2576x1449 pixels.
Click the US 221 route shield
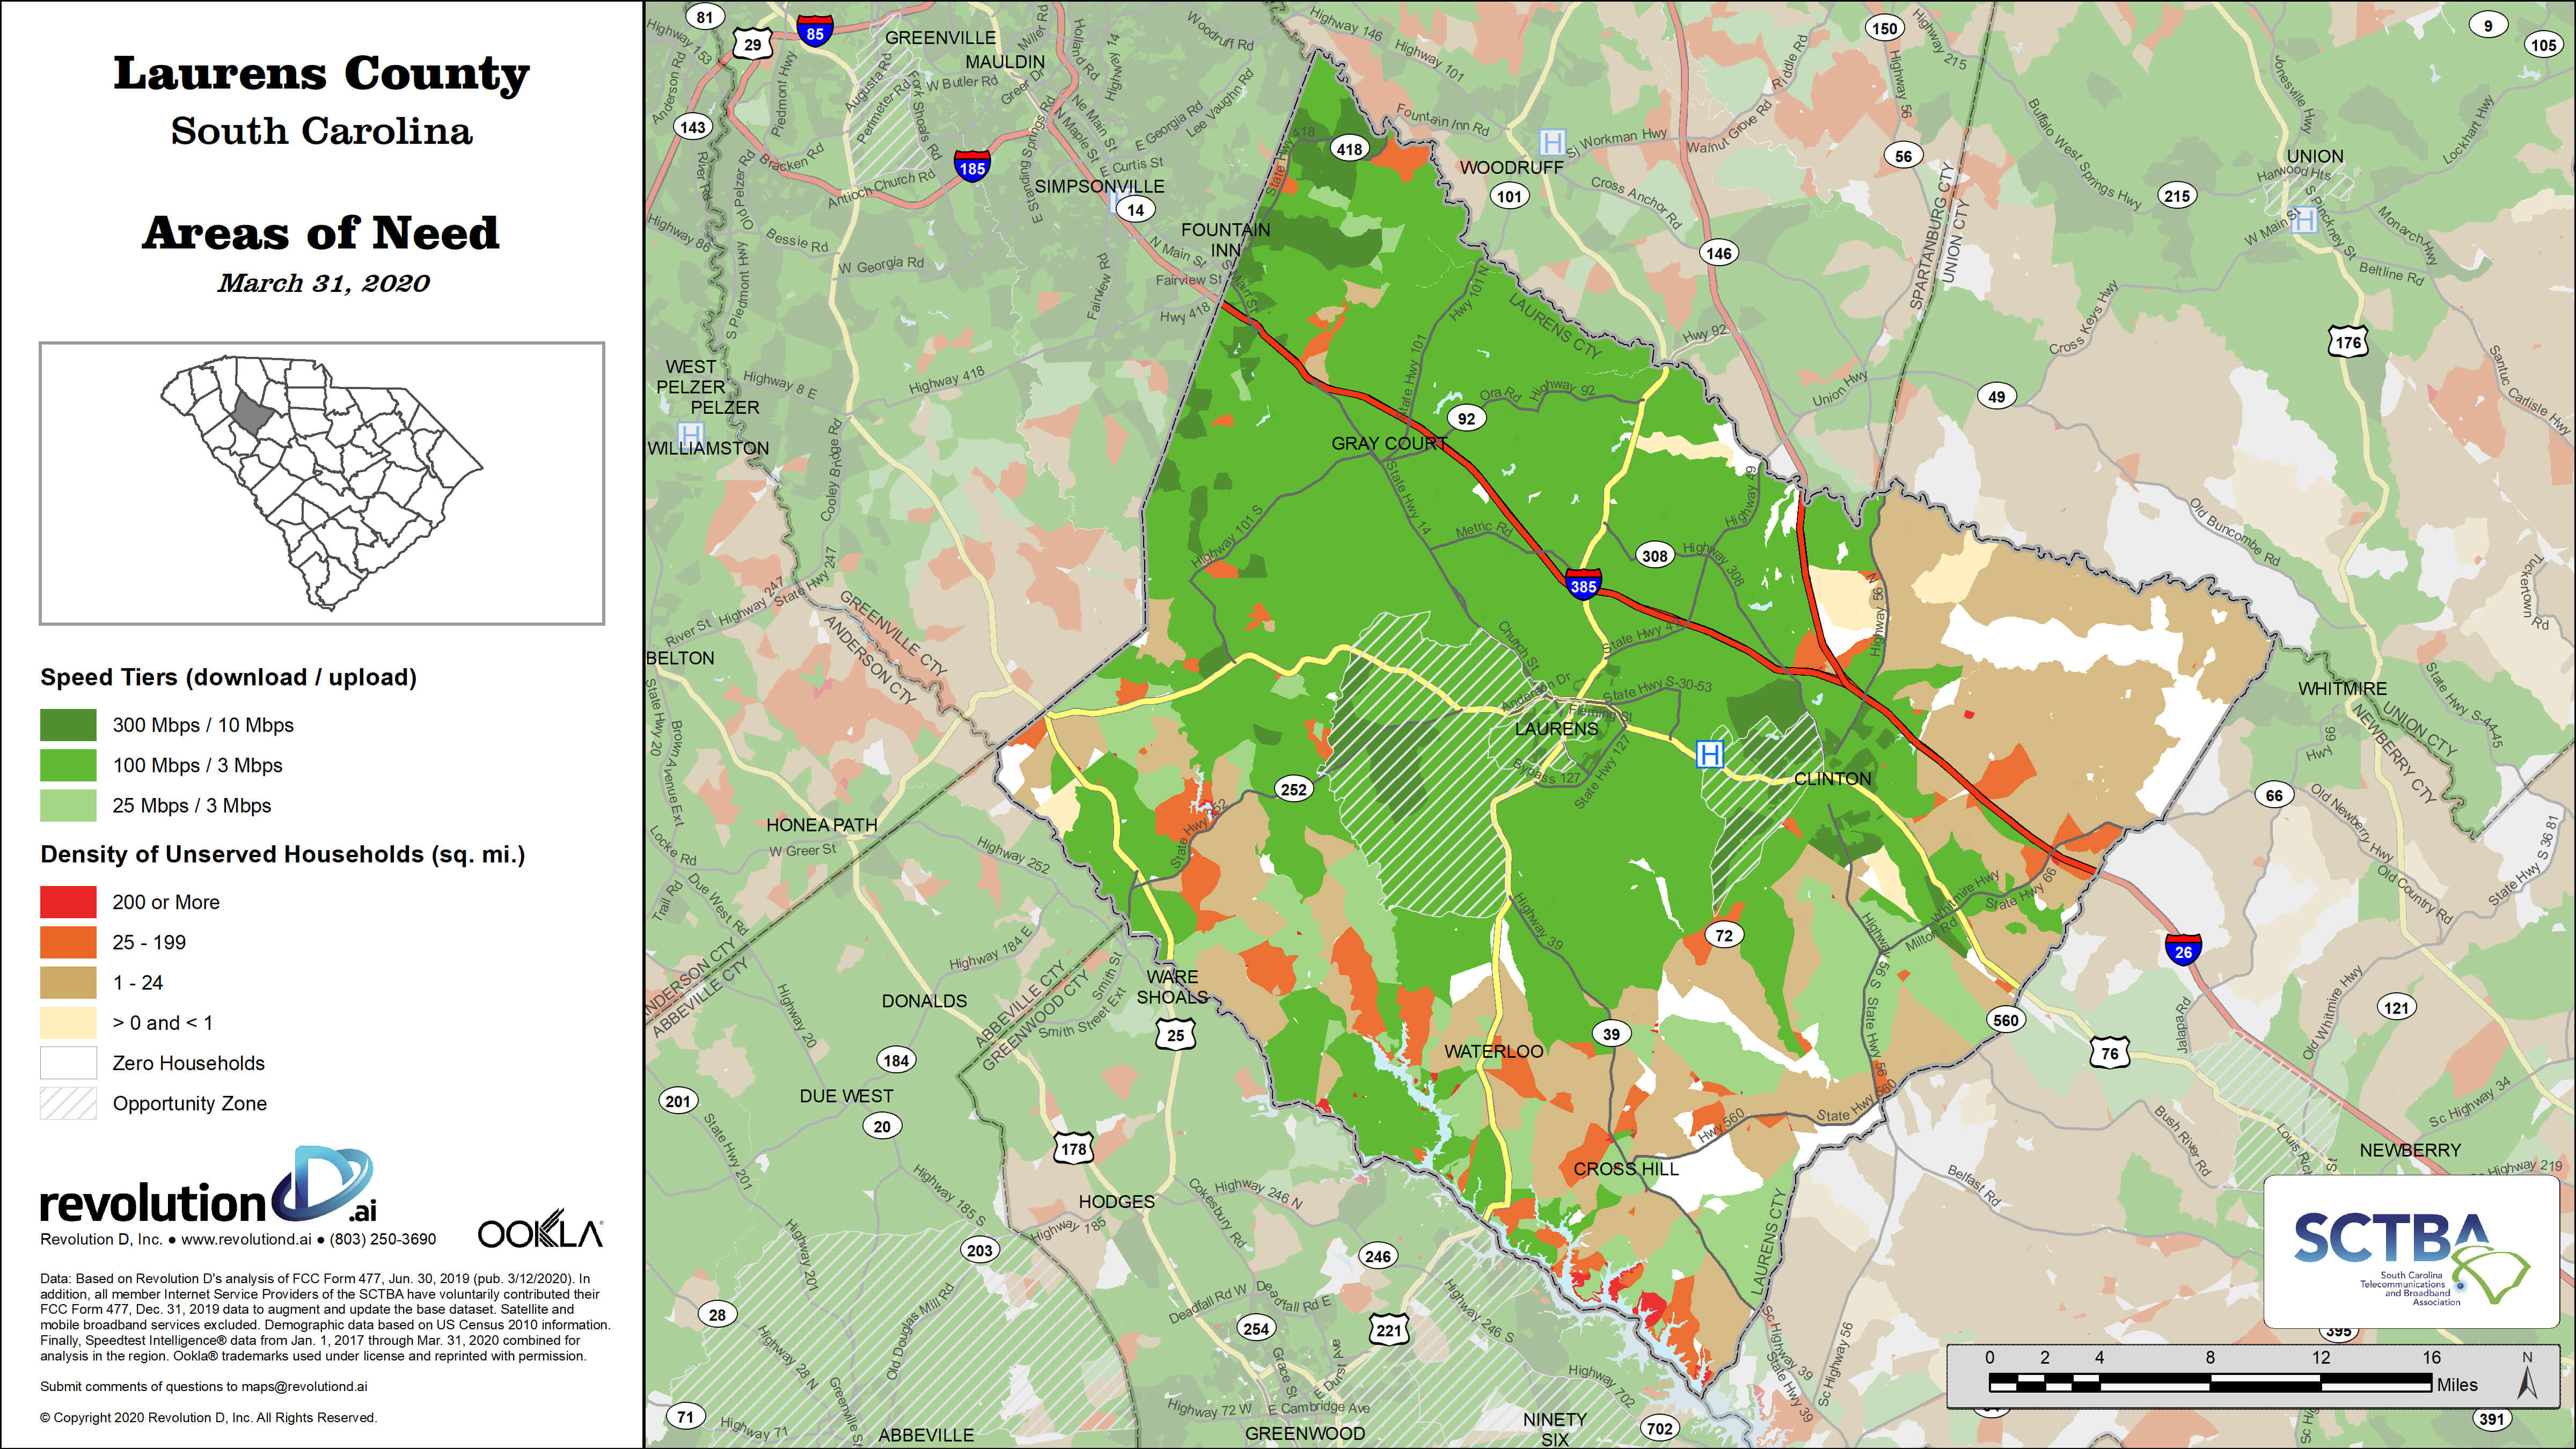[1389, 1329]
